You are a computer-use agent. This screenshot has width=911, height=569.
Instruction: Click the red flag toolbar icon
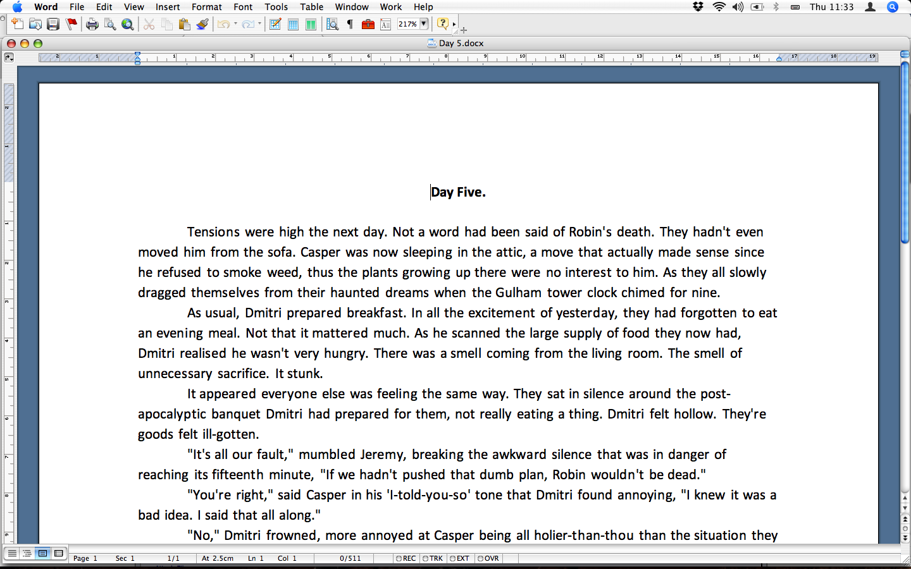[x=71, y=24]
